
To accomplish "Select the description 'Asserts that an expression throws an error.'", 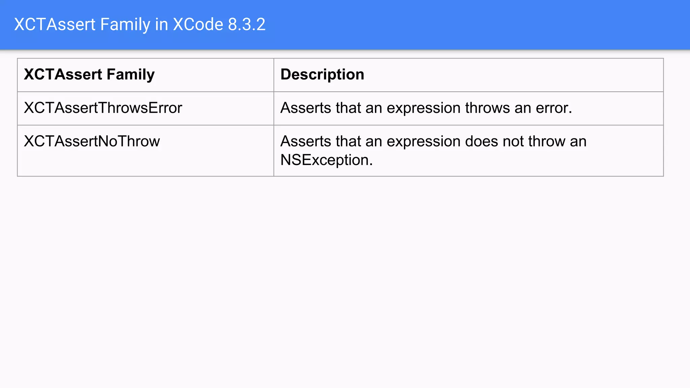I will pyautogui.click(x=426, y=108).
